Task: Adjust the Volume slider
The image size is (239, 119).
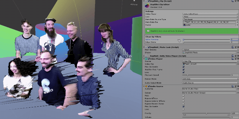Action: [206, 117]
